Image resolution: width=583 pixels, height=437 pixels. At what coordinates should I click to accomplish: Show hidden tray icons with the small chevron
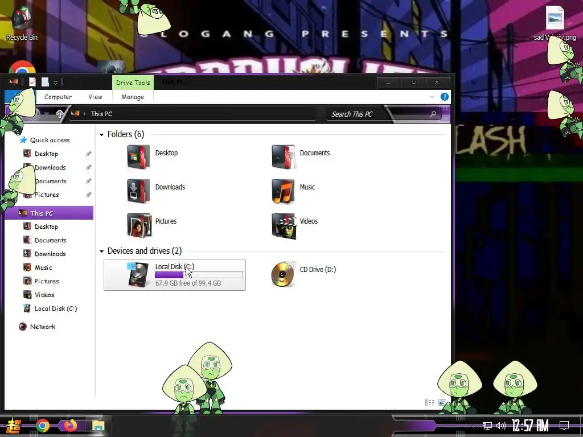pos(473,426)
